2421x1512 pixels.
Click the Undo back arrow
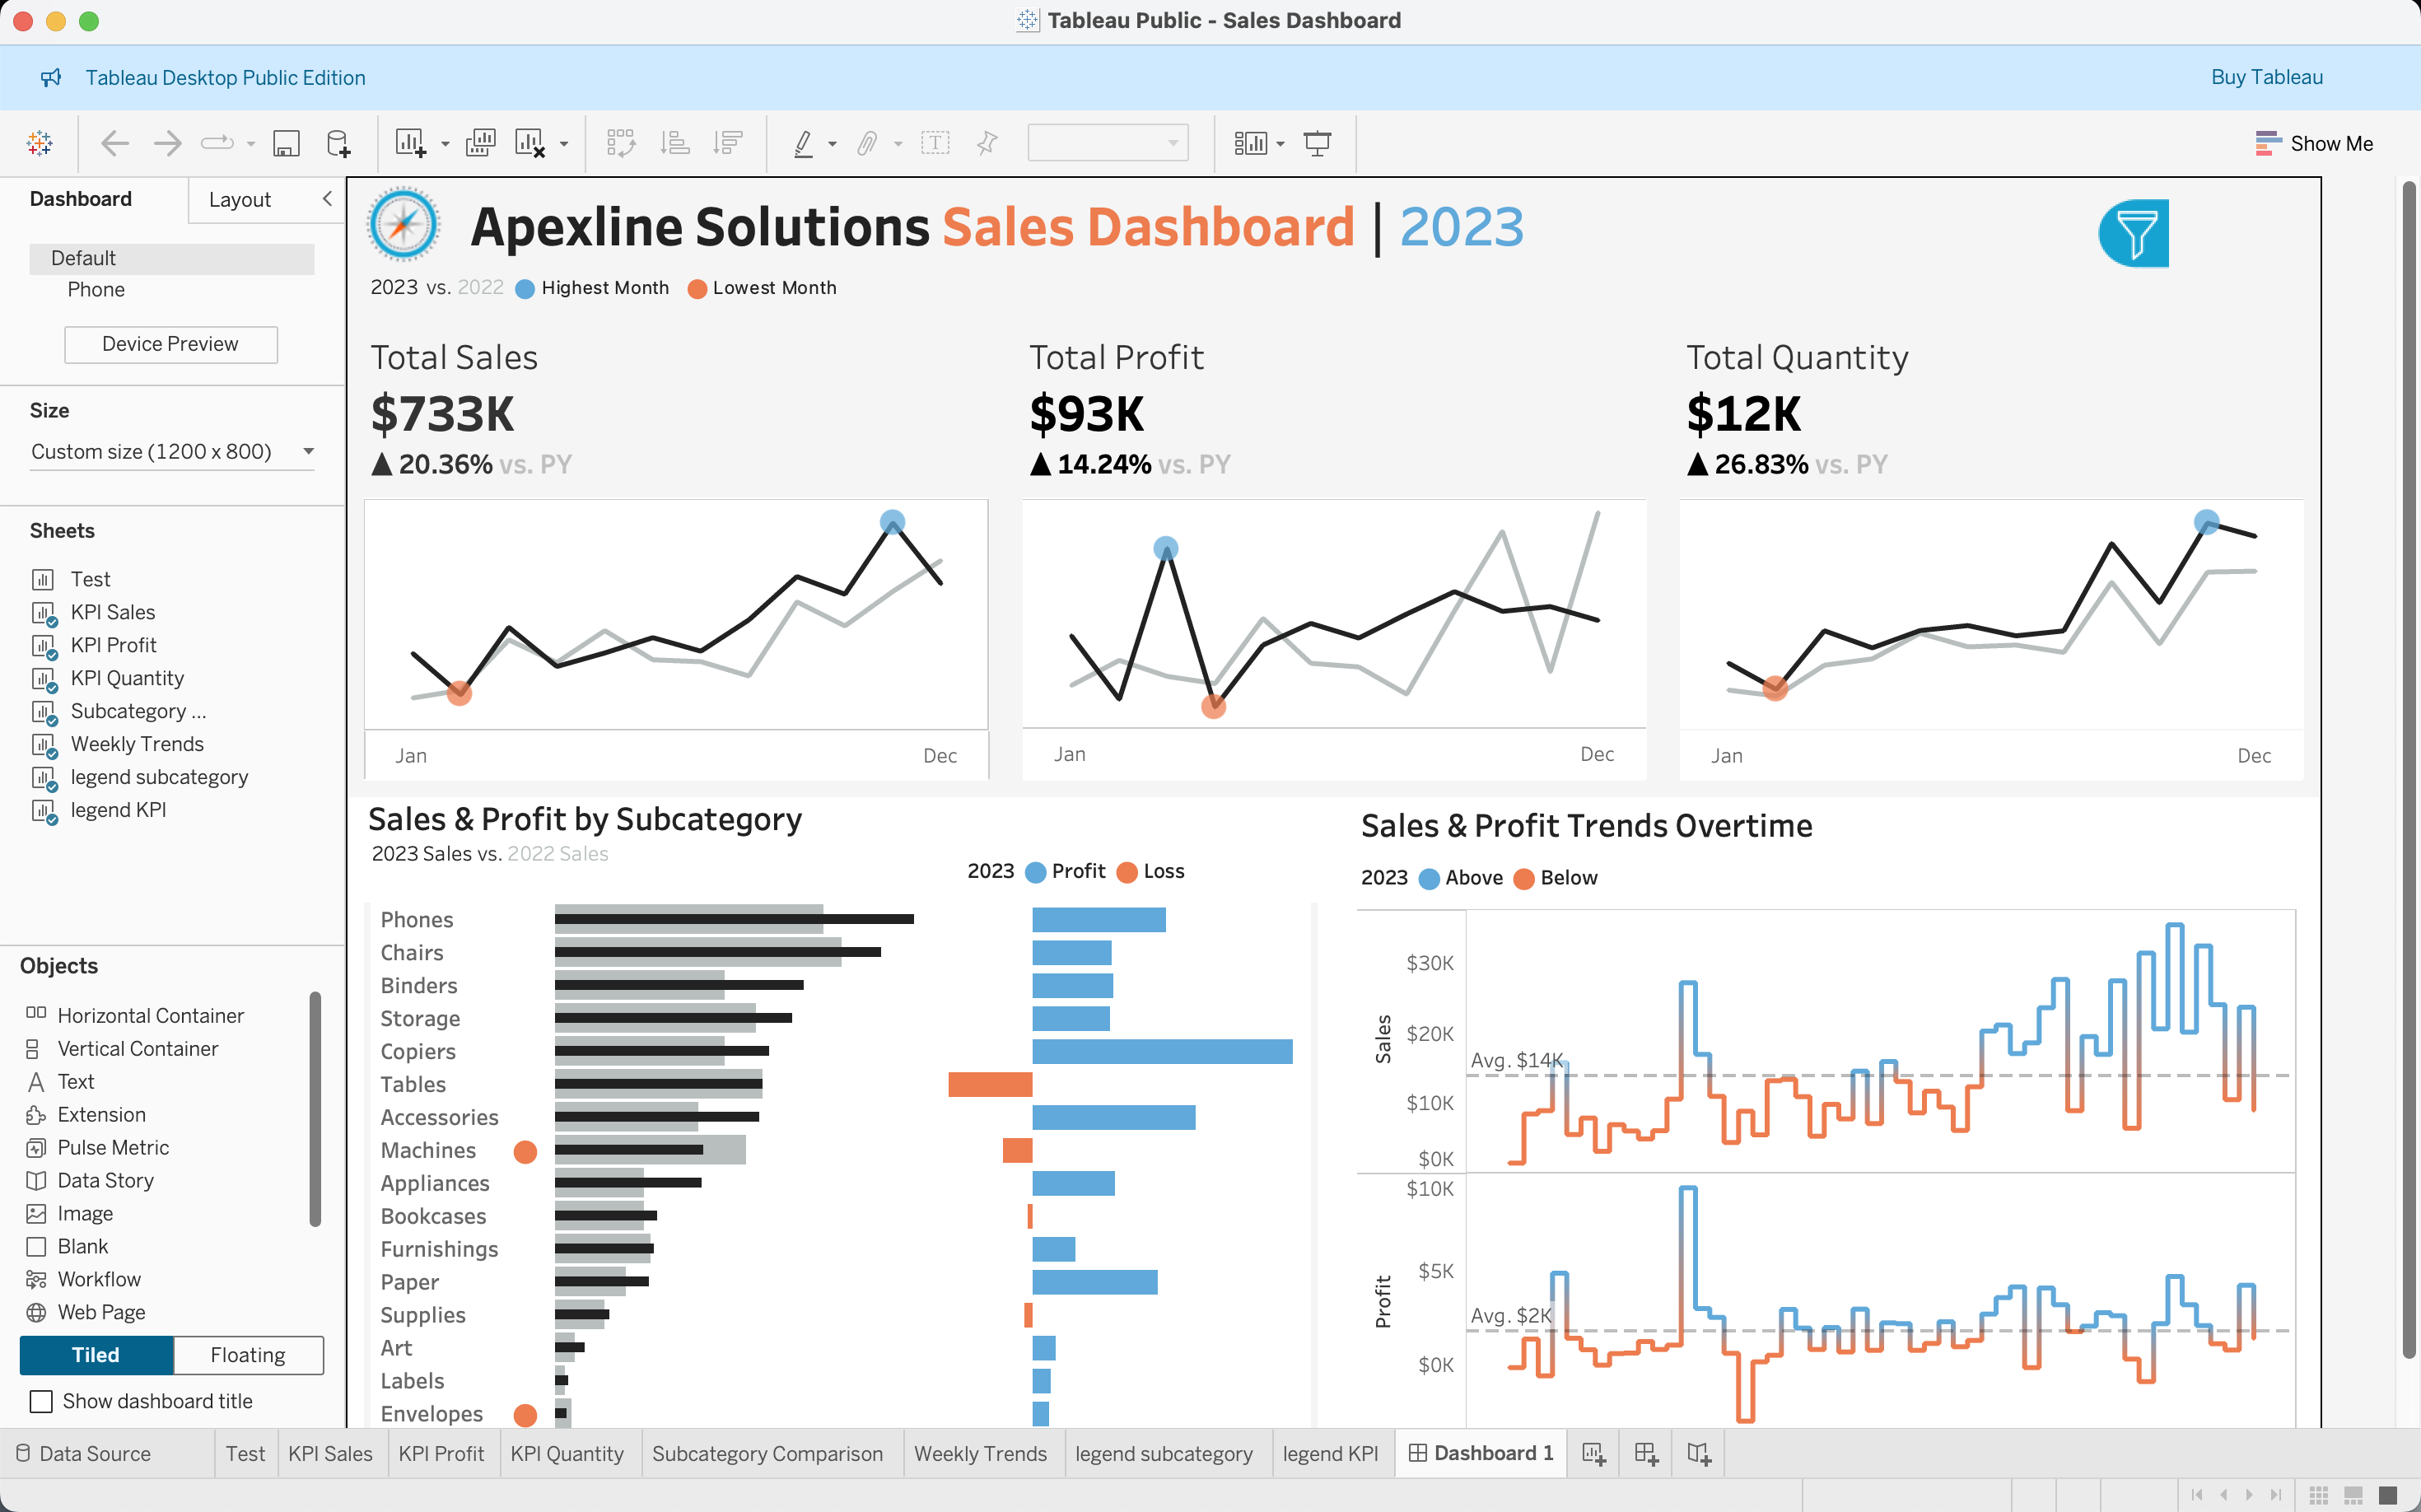[115, 143]
